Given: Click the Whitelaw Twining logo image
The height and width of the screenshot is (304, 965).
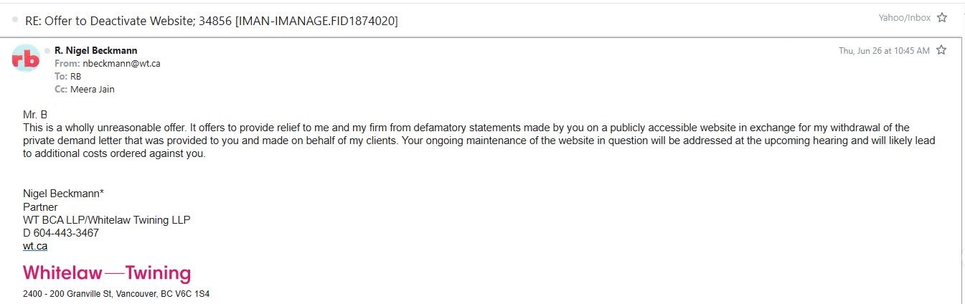Looking at the screenshot, I should (x=107, y=273).
